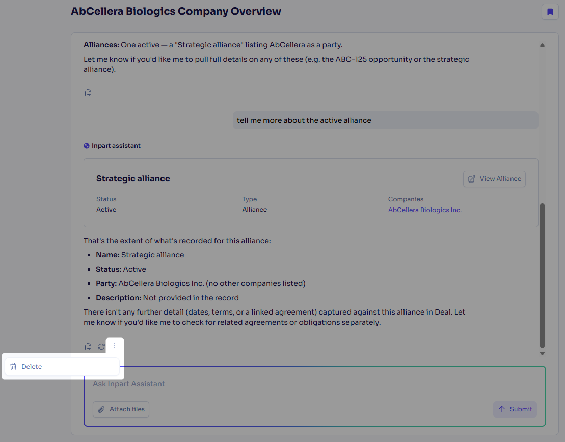This screenshot has width=565, height=442.
Task: Click the bookmark icon next to the title
Action: (x=550, y=12)
